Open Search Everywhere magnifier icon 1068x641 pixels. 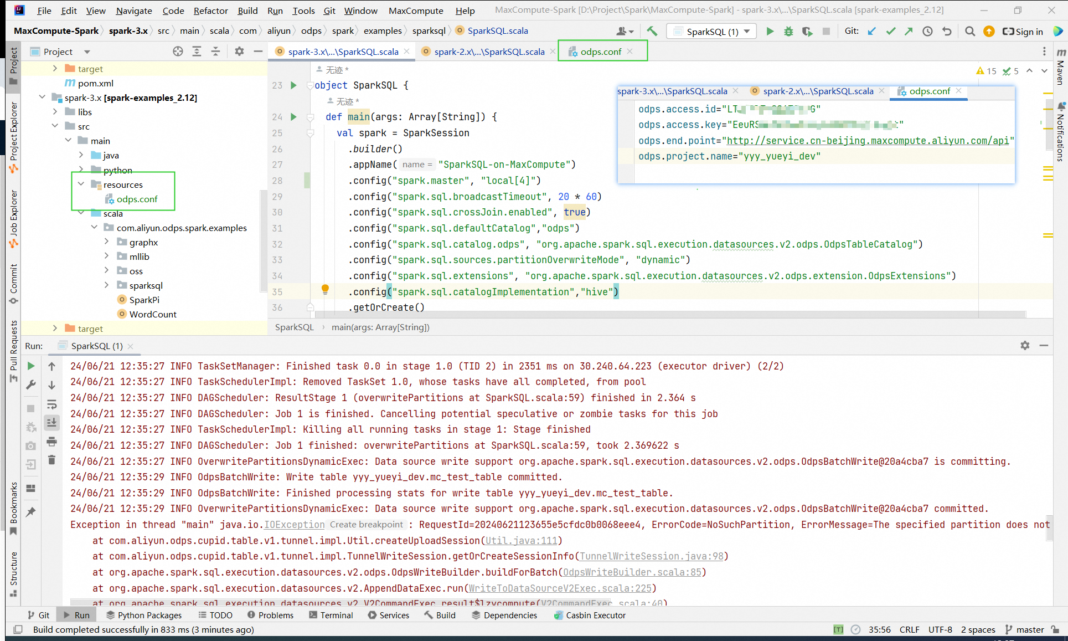(x=969, y=32)
